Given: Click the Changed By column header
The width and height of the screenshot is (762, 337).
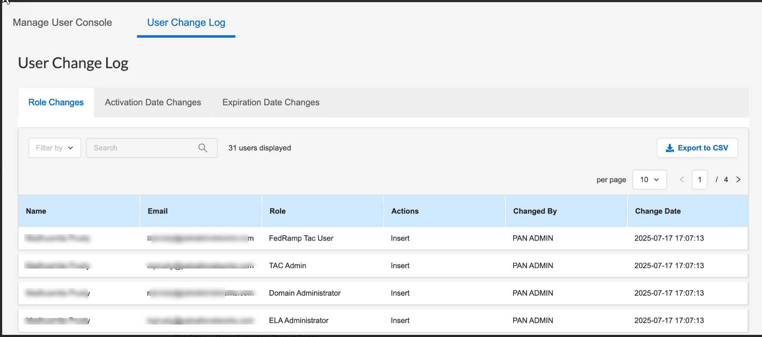Looking at the screenshot, I should (535, 211).
